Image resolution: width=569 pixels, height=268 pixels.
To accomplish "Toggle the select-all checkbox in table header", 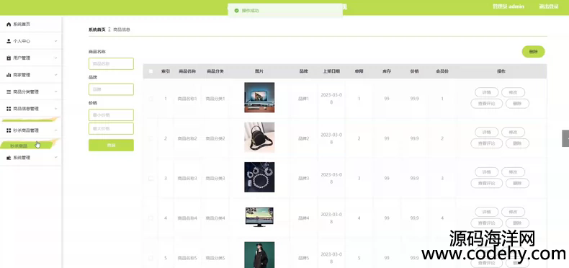I will click(x=151, y=71).
